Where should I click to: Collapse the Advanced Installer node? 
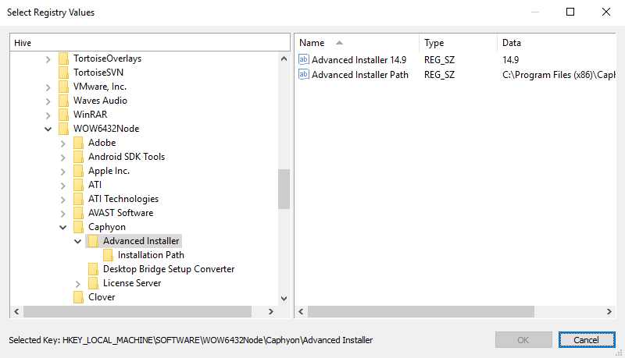point(77,242)
